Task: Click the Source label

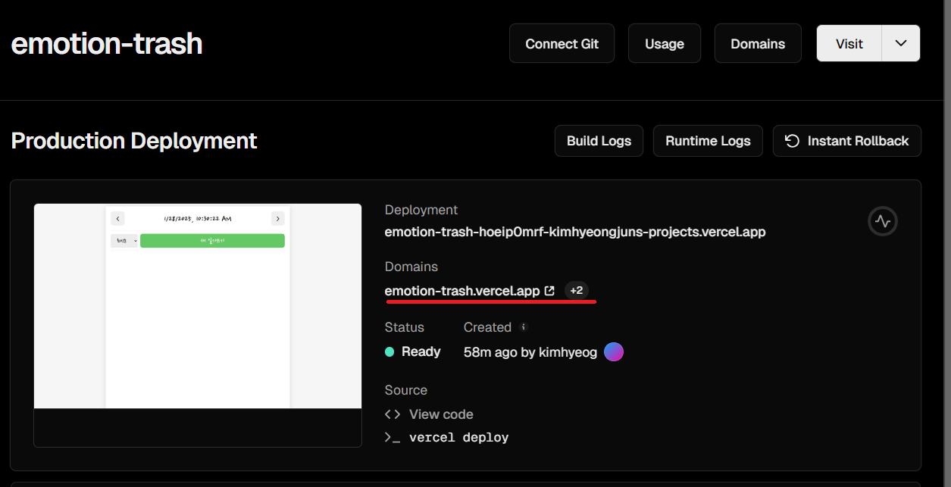Action: [406, 390]
